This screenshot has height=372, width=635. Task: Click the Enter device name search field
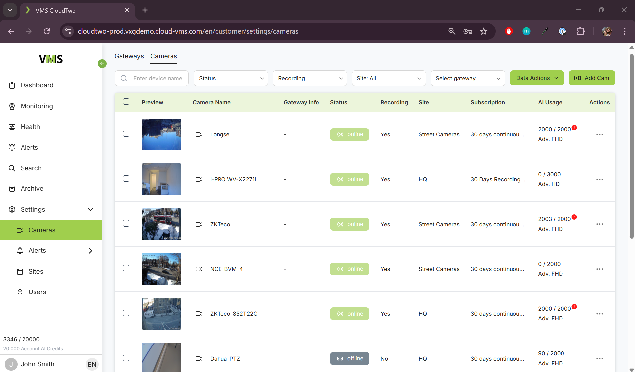pos(158,78)
